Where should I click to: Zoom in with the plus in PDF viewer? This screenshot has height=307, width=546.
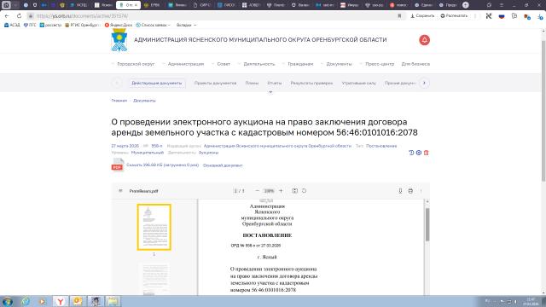[x=281, y=191]
